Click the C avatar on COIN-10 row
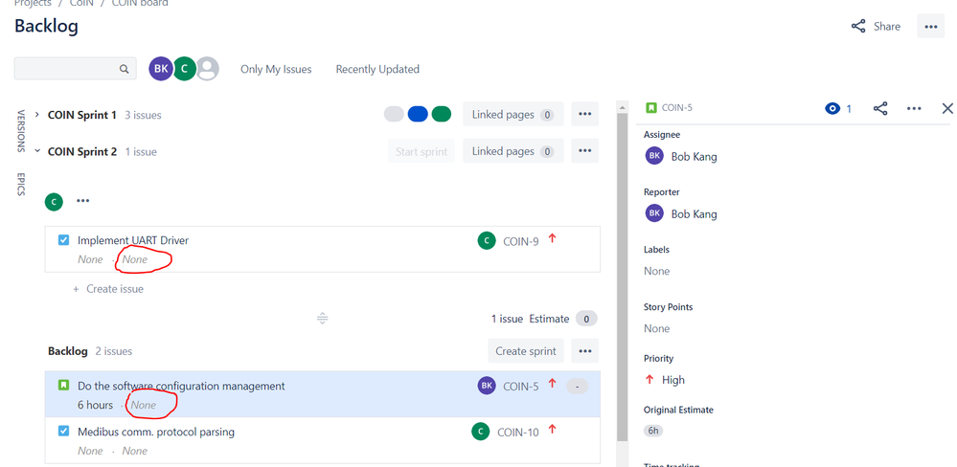This screenshot has height=467, width=957. [481, 432]
